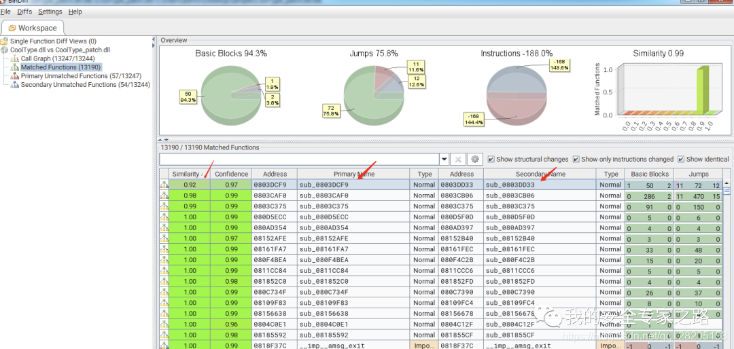Click the Call Graph tree icon
The width and height of the screenshot is (734, 349).
click(15, 58)
